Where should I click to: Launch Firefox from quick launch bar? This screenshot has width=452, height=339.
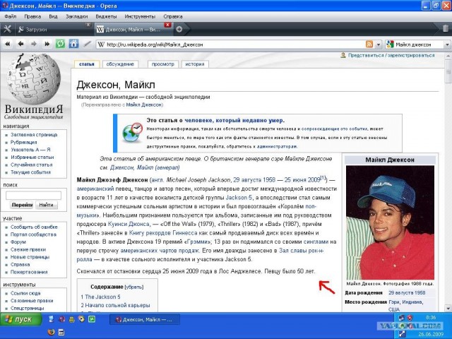51,332
